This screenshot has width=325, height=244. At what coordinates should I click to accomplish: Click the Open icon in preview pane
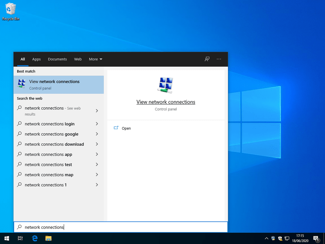[x=116, y=128]
